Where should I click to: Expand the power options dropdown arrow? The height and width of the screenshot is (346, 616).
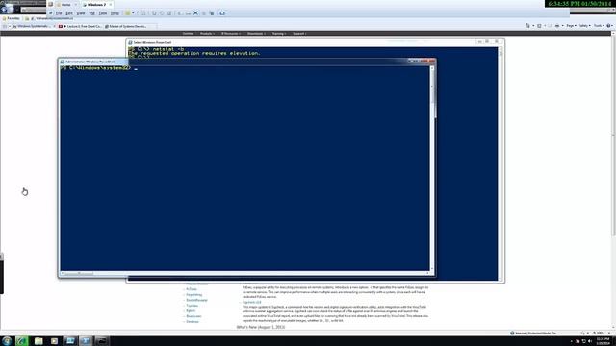pyautogui.click(x=133, y=13)
